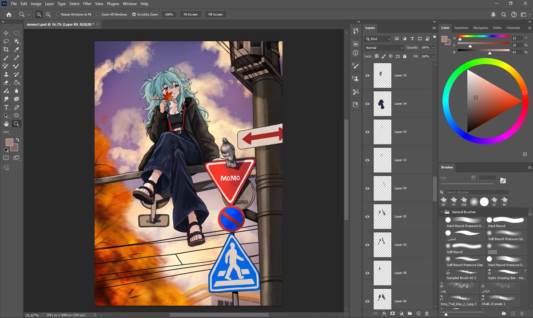Delete the selected layer with trash icon
The width and height of the screenshot is (533, 318).
(x=427, y=314)
